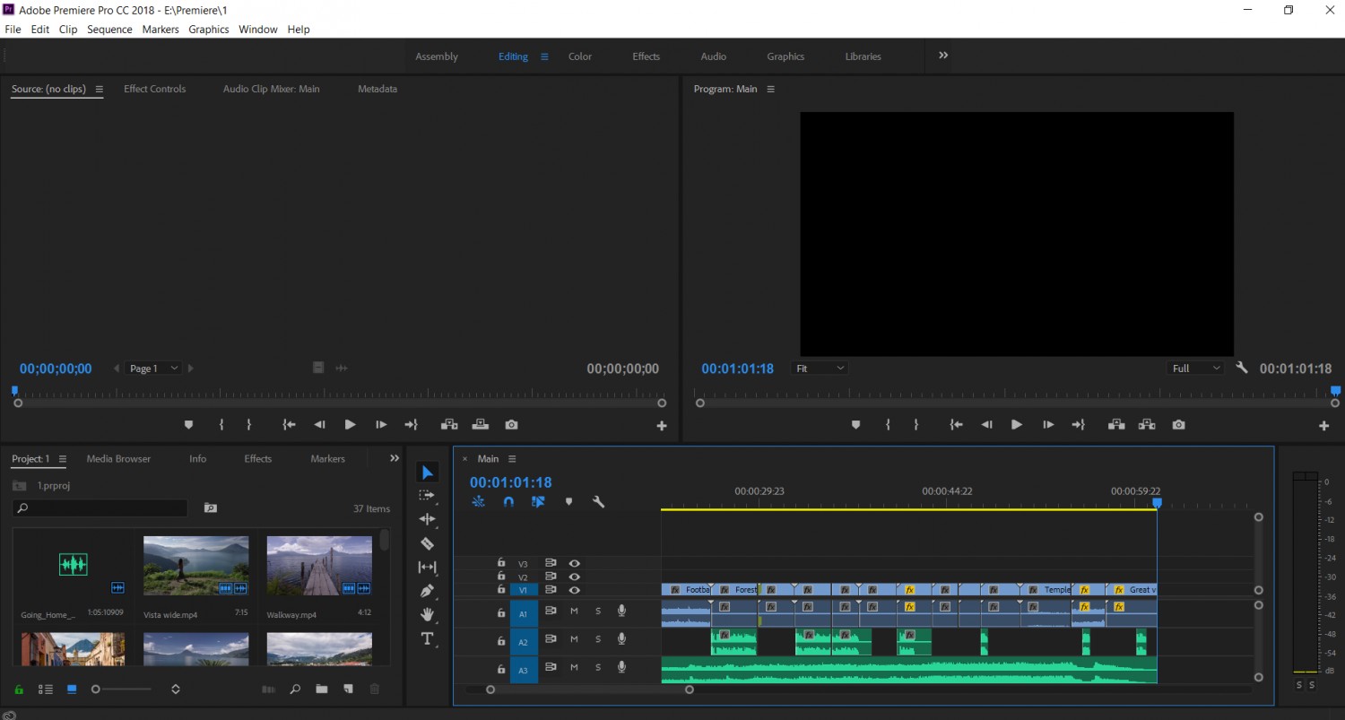Activate the Selection arrow tool

coord(428,473)
